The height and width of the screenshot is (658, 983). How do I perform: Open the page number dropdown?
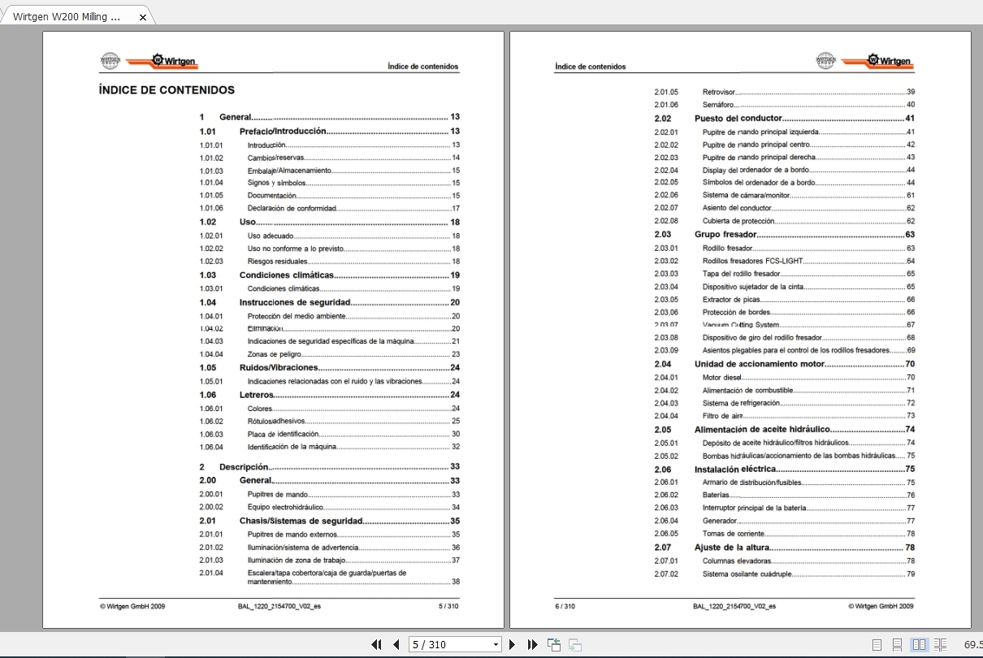tap(496, 644)
